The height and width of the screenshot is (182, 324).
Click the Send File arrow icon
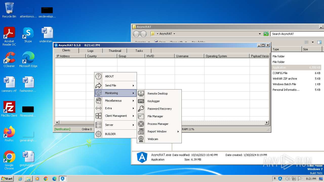(98, 85)
